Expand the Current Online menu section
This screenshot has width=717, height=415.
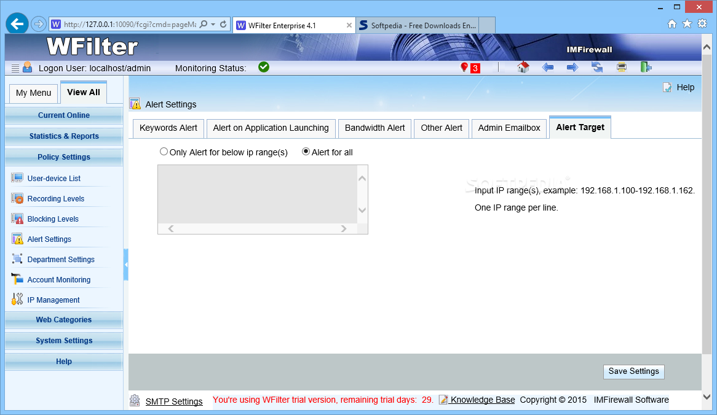tap(64, 115)
